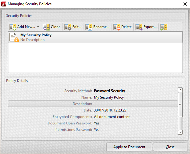Click the import policy icon with green arrow
The image size is (190, 154).
point(164,27)
